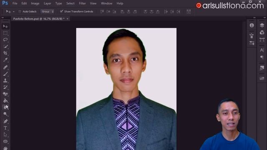Click Align Left Edges in options bar

[122, 12]
